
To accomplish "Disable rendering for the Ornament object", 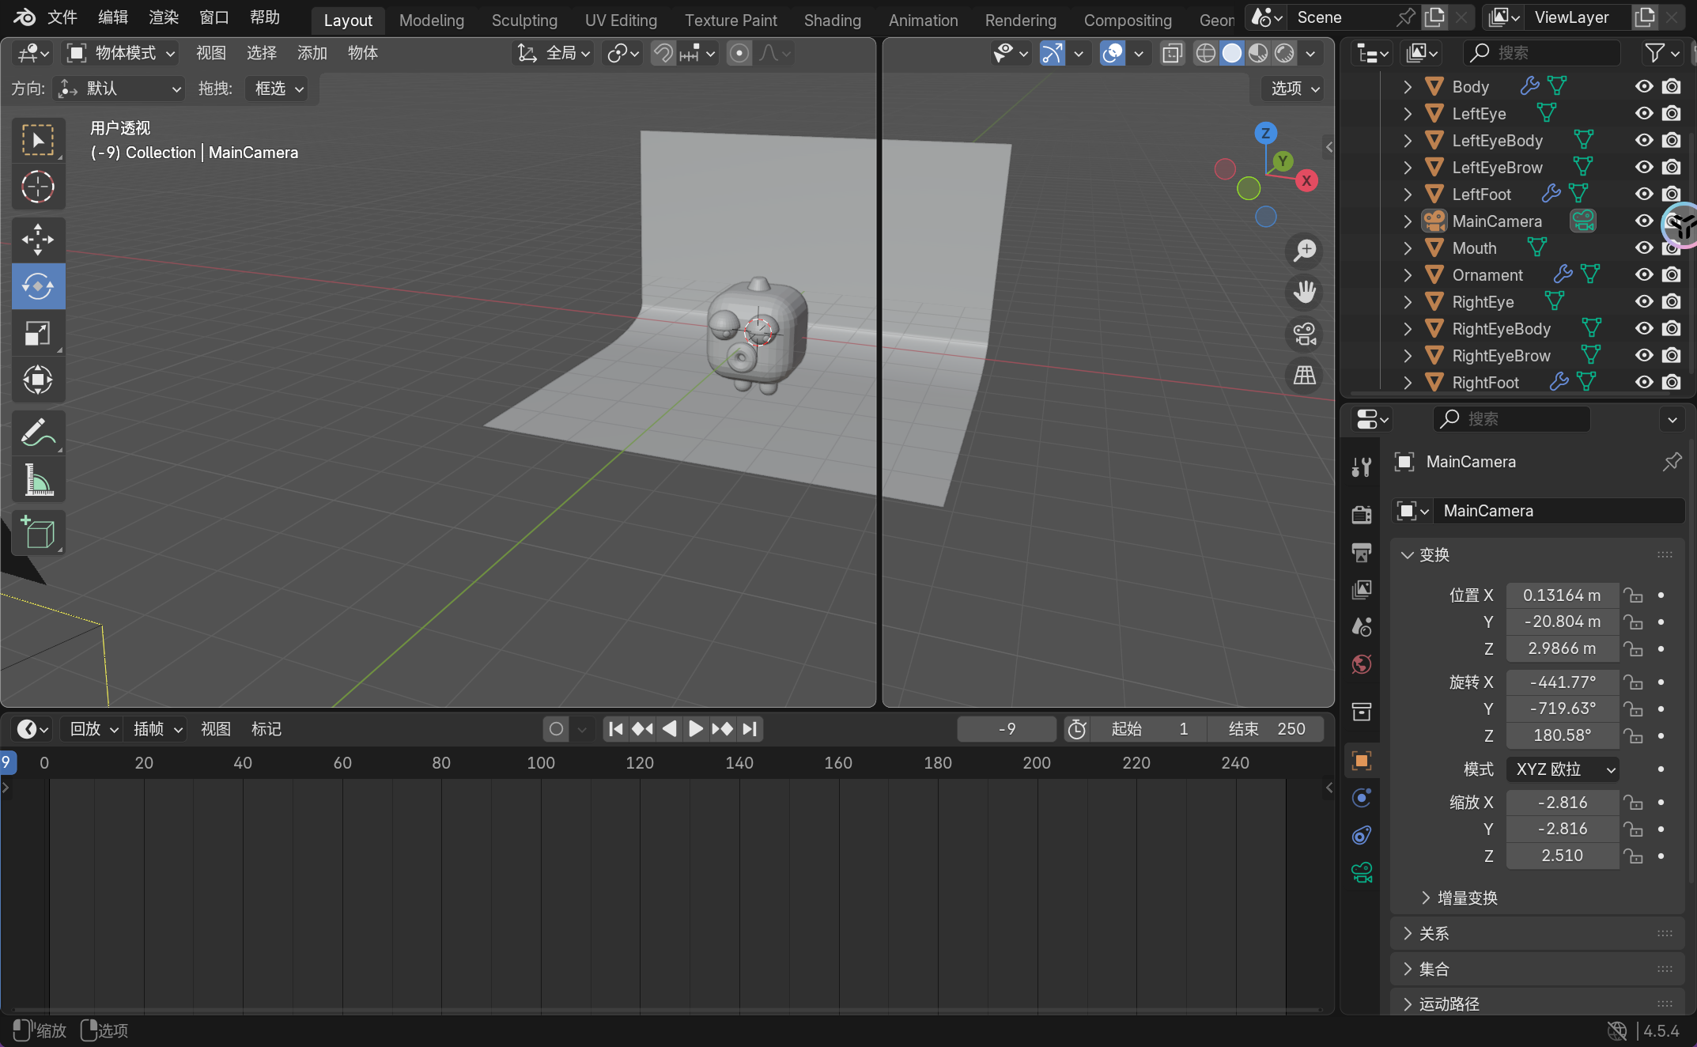I will 1671,274.
